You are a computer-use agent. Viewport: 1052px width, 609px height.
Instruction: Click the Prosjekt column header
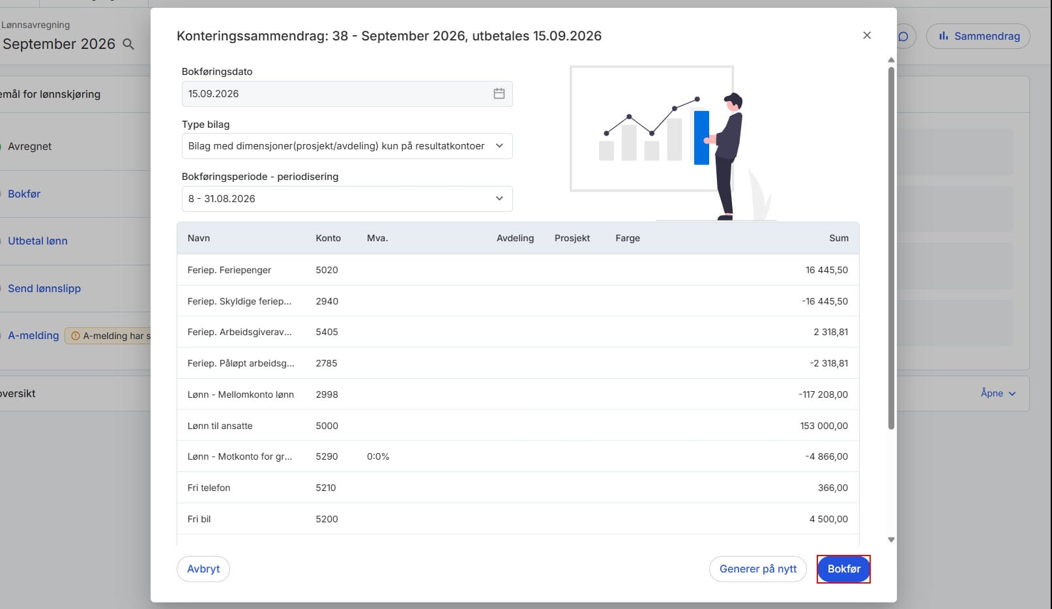572,239
